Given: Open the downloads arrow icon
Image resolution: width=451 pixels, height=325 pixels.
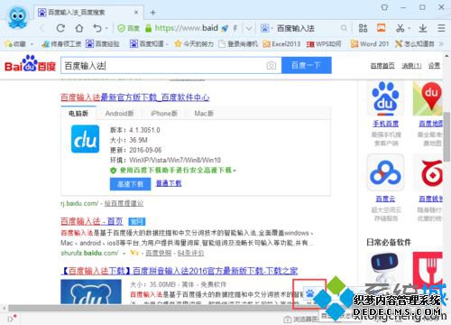Looking at the screenshot, I should (x=423, y=28).
